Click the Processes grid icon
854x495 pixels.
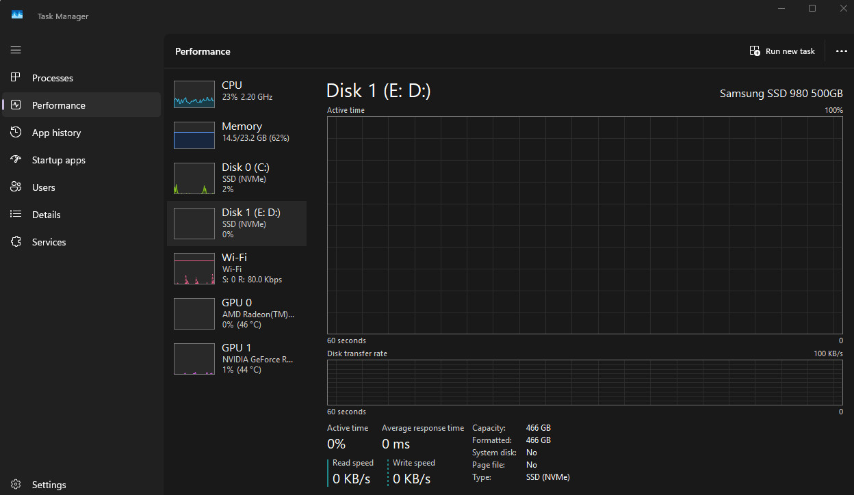(x=16, y=77)
